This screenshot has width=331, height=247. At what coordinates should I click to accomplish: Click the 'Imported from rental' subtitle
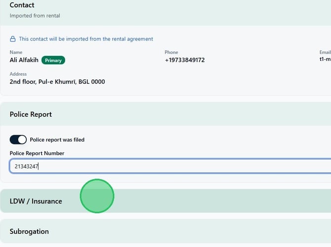pyautogui.click(x=35, y=16)
